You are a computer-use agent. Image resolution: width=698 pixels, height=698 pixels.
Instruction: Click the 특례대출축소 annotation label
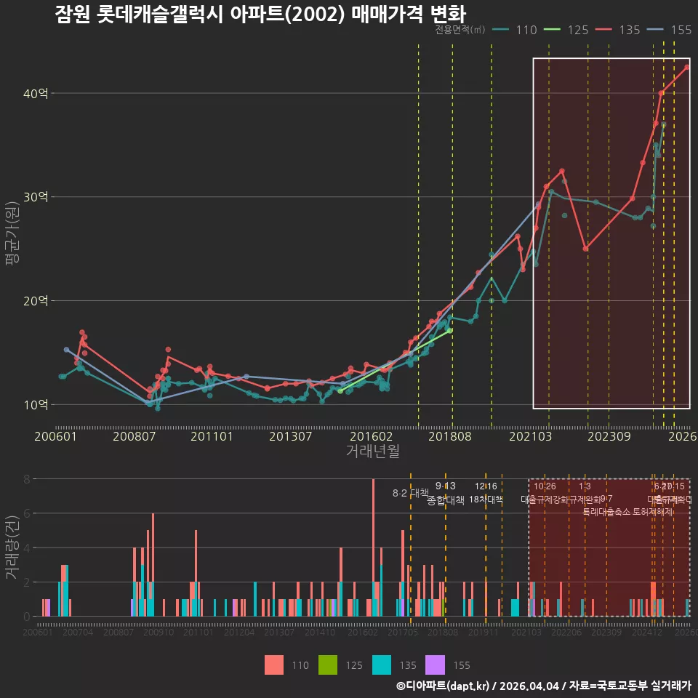click(x=606, y=512)
